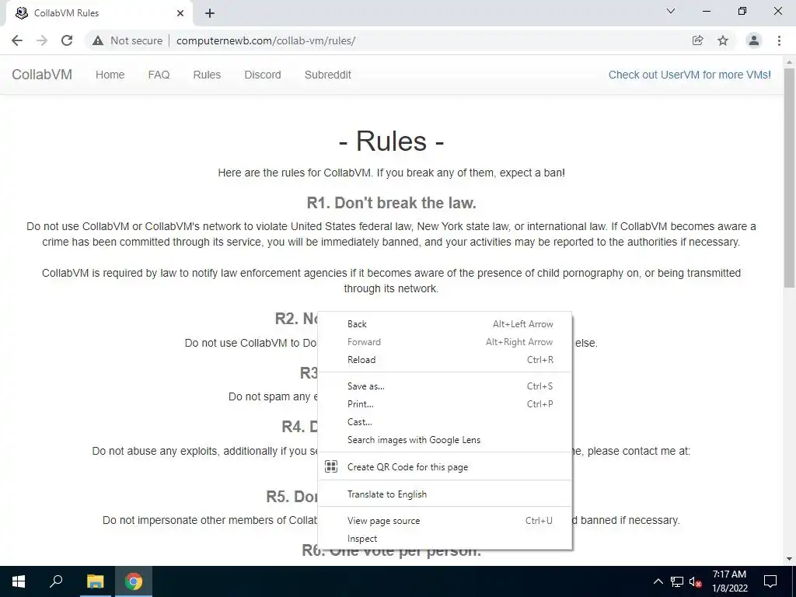
Task: Select Cast... in the context menu
Action: click(x=445, y=422)
